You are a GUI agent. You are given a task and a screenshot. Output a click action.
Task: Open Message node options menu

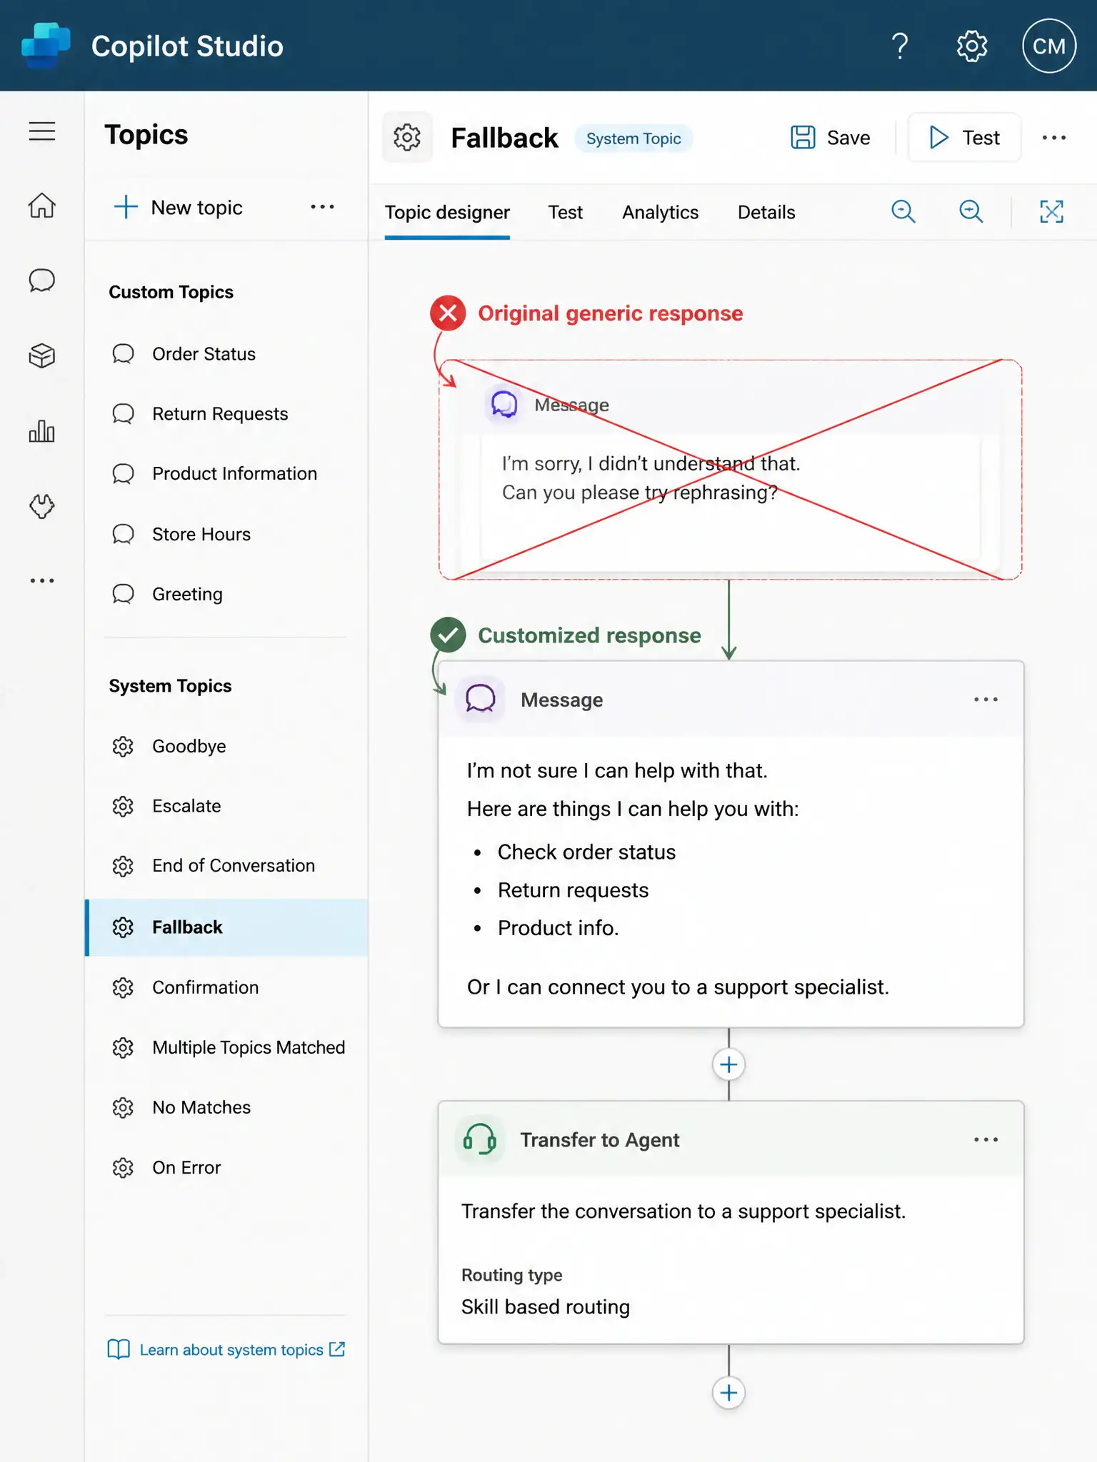[x=986, y=700]
